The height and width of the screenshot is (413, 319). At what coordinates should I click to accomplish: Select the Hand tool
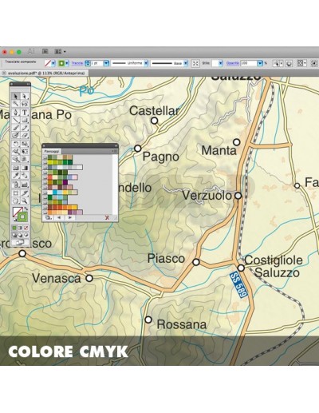[x=16, y=201]
